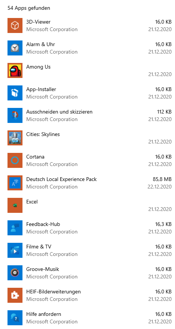Click the Among Us app name

(x=38, y=67)
